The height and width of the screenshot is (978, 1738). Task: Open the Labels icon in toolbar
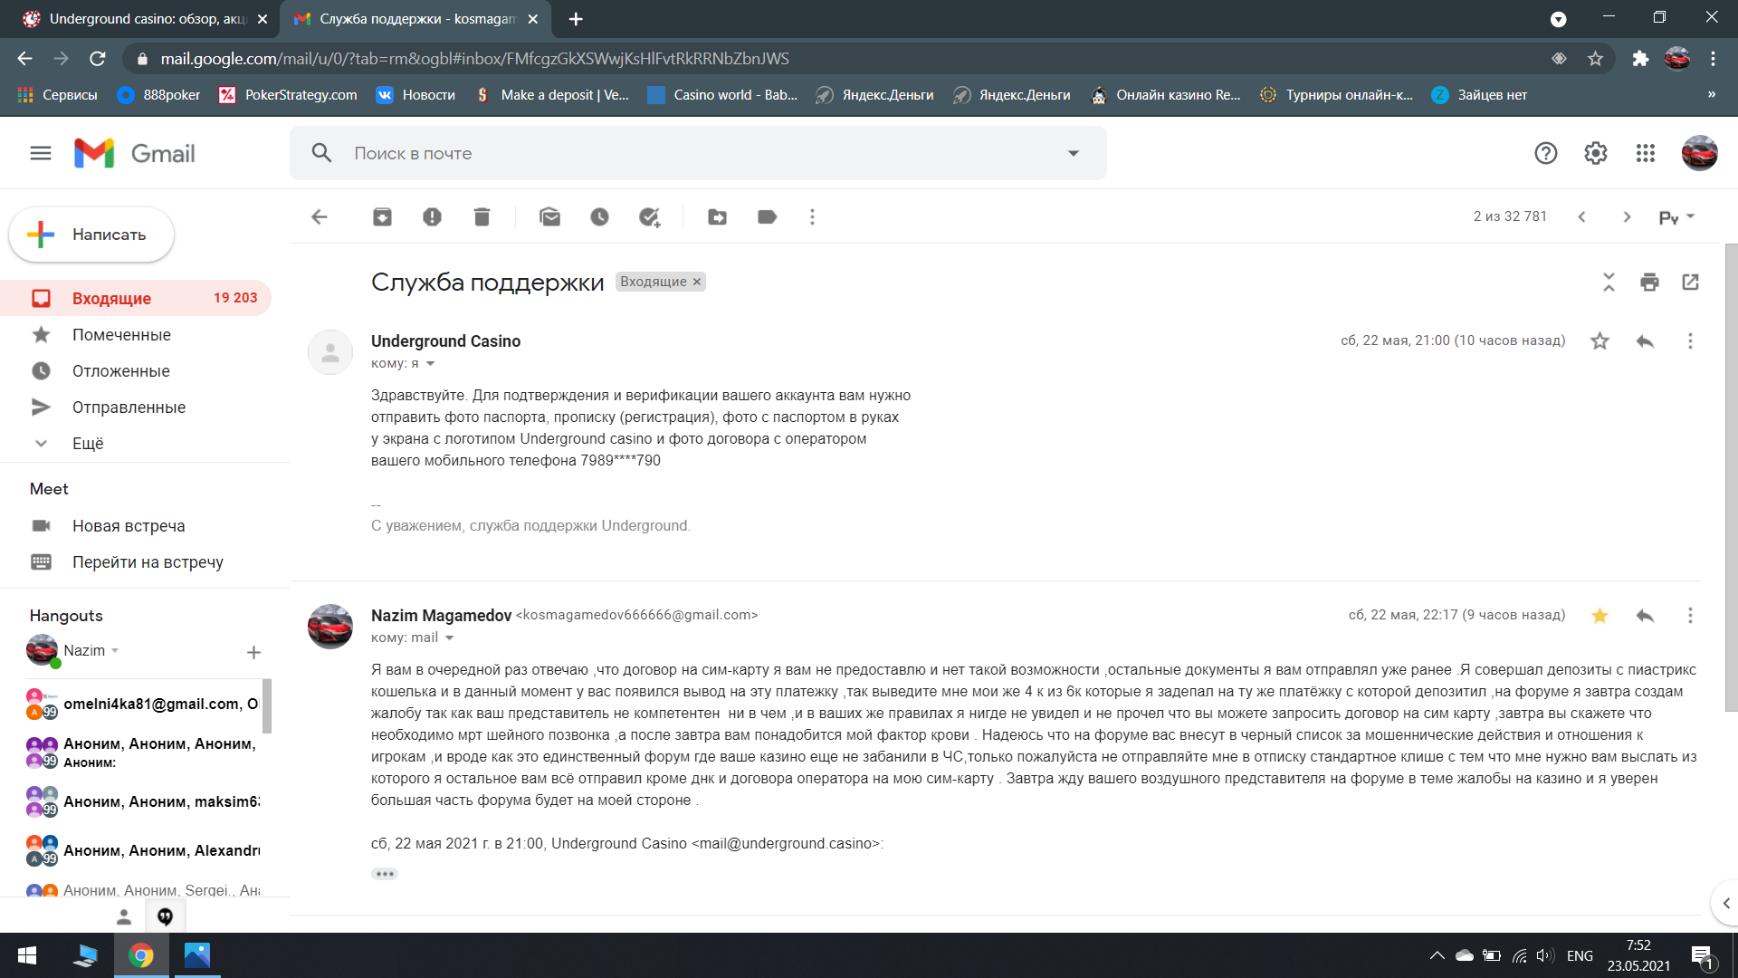point(767,216)
